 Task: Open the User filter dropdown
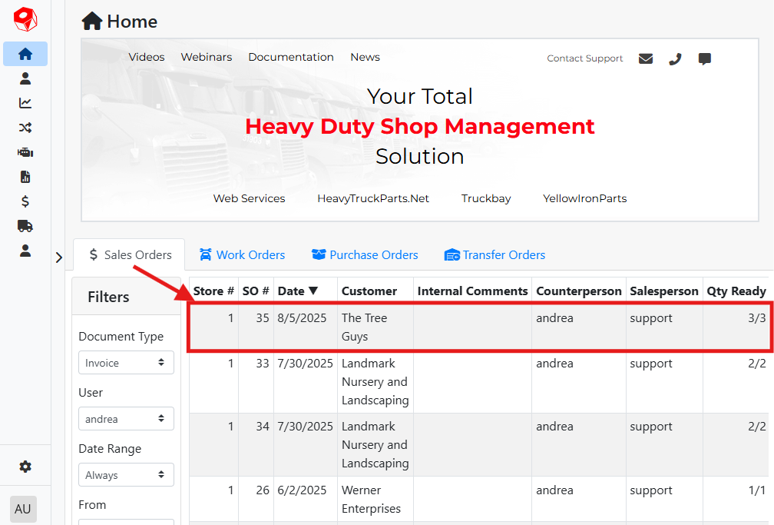pyautogui.click(x=126, y=419)
